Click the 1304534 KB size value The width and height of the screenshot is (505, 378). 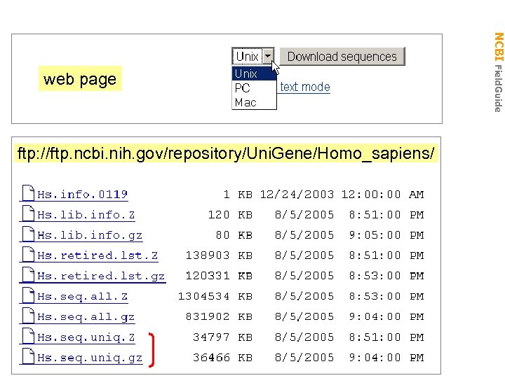[215, 296]
